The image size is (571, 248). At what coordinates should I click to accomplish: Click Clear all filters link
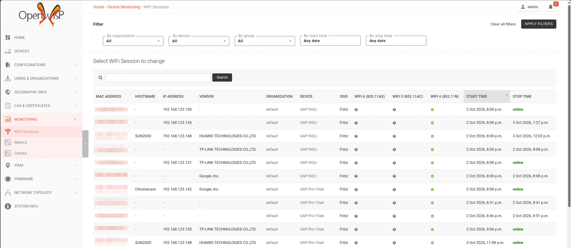click(503, 24)
